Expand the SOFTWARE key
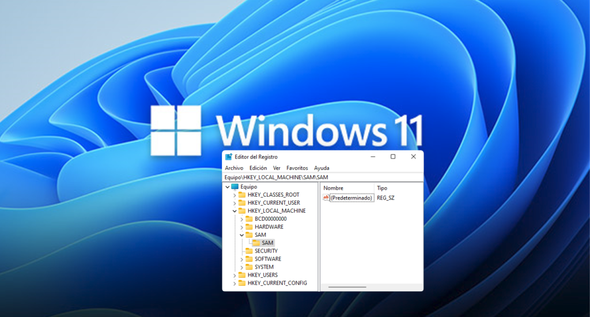This screenshot has height=317, width=590. (241, 259)
